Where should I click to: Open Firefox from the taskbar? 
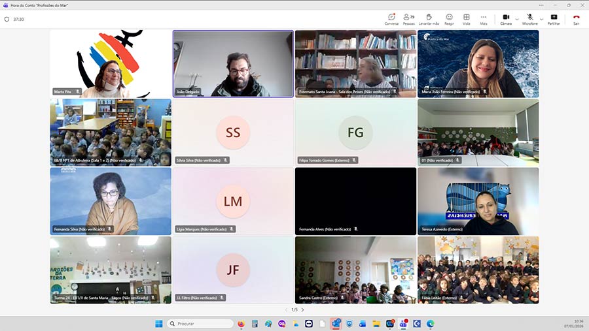pyautogui.click(x=241, y=323)
